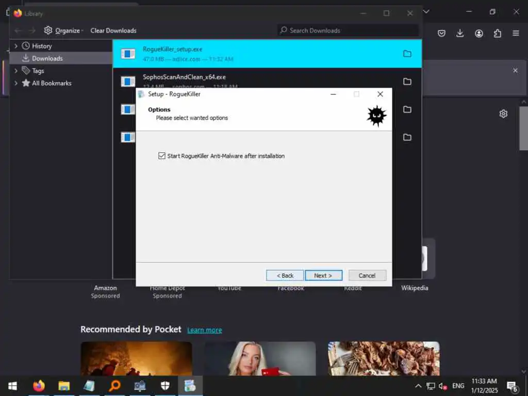The height and width of the screenshot is (396, 528).
Task: Click the Library back arrow
Action: [18, 30]
